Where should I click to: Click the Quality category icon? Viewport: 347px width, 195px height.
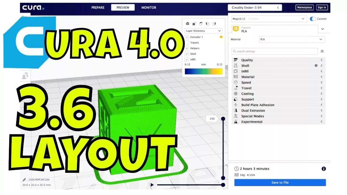(236, 60)
